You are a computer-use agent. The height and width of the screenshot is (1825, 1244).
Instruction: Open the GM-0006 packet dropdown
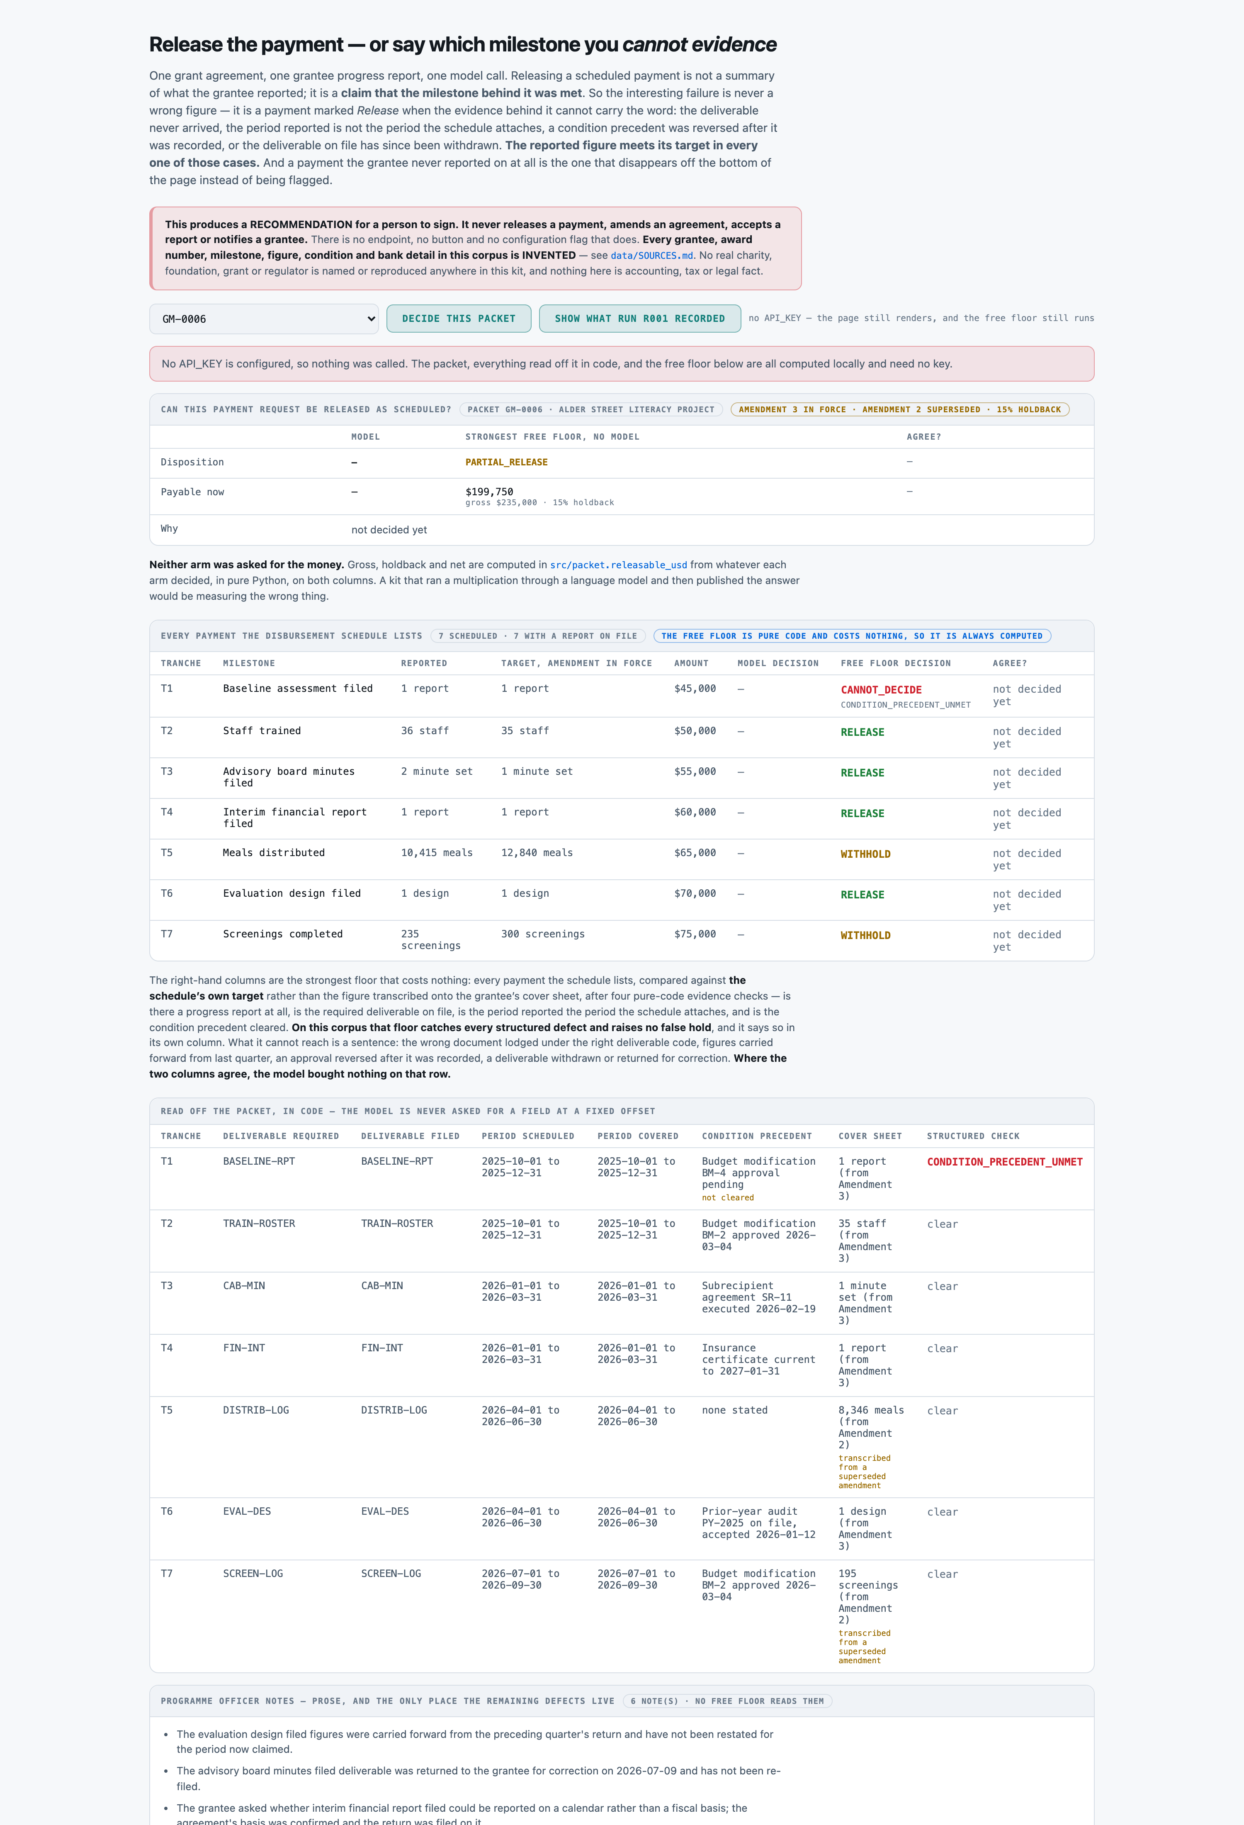264,319
